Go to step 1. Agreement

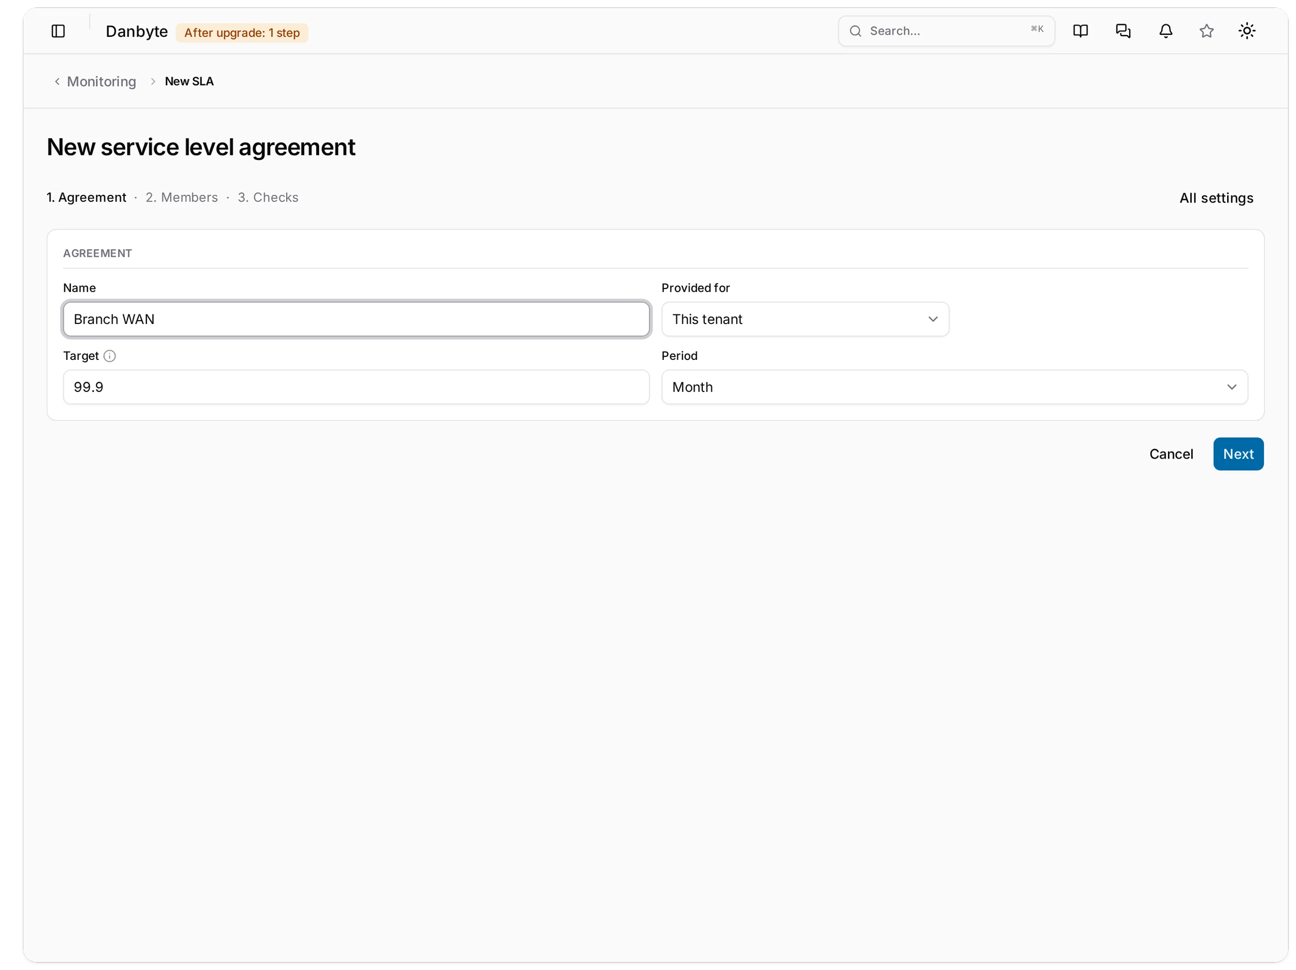[x=86, y=197]
